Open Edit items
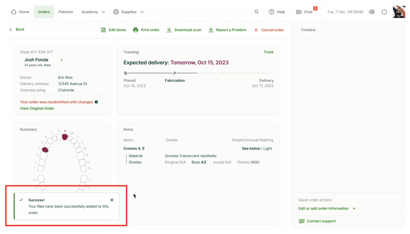 point(113,30)
